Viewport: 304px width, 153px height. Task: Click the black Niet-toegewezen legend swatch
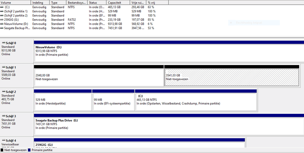(x=2, y=150)
